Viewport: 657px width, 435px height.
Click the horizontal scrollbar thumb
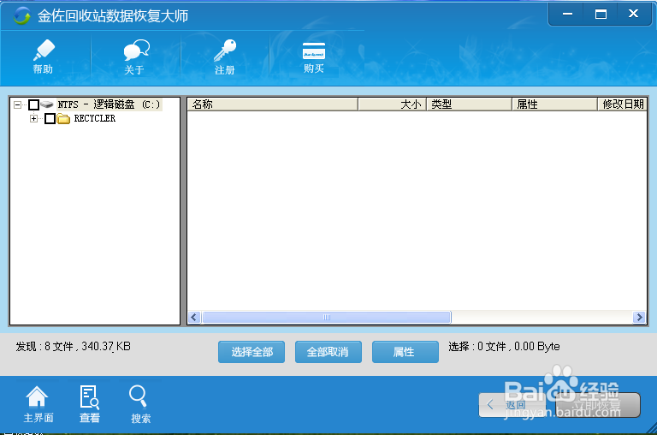(x=327, y=318)
